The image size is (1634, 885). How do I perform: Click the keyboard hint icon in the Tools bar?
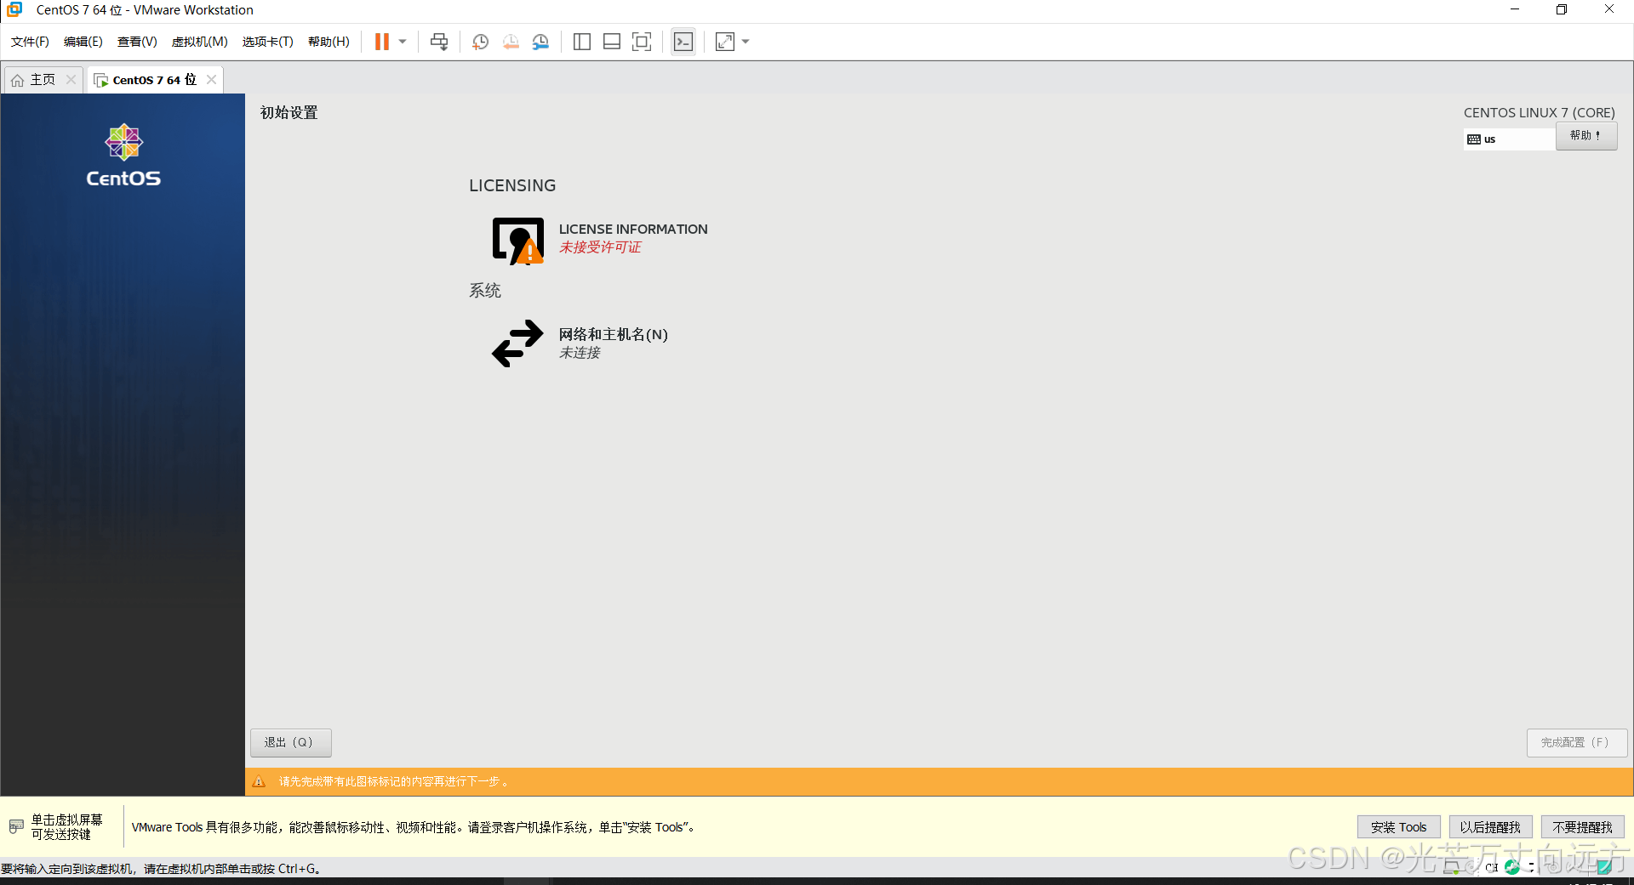click(x=16, y=826)
